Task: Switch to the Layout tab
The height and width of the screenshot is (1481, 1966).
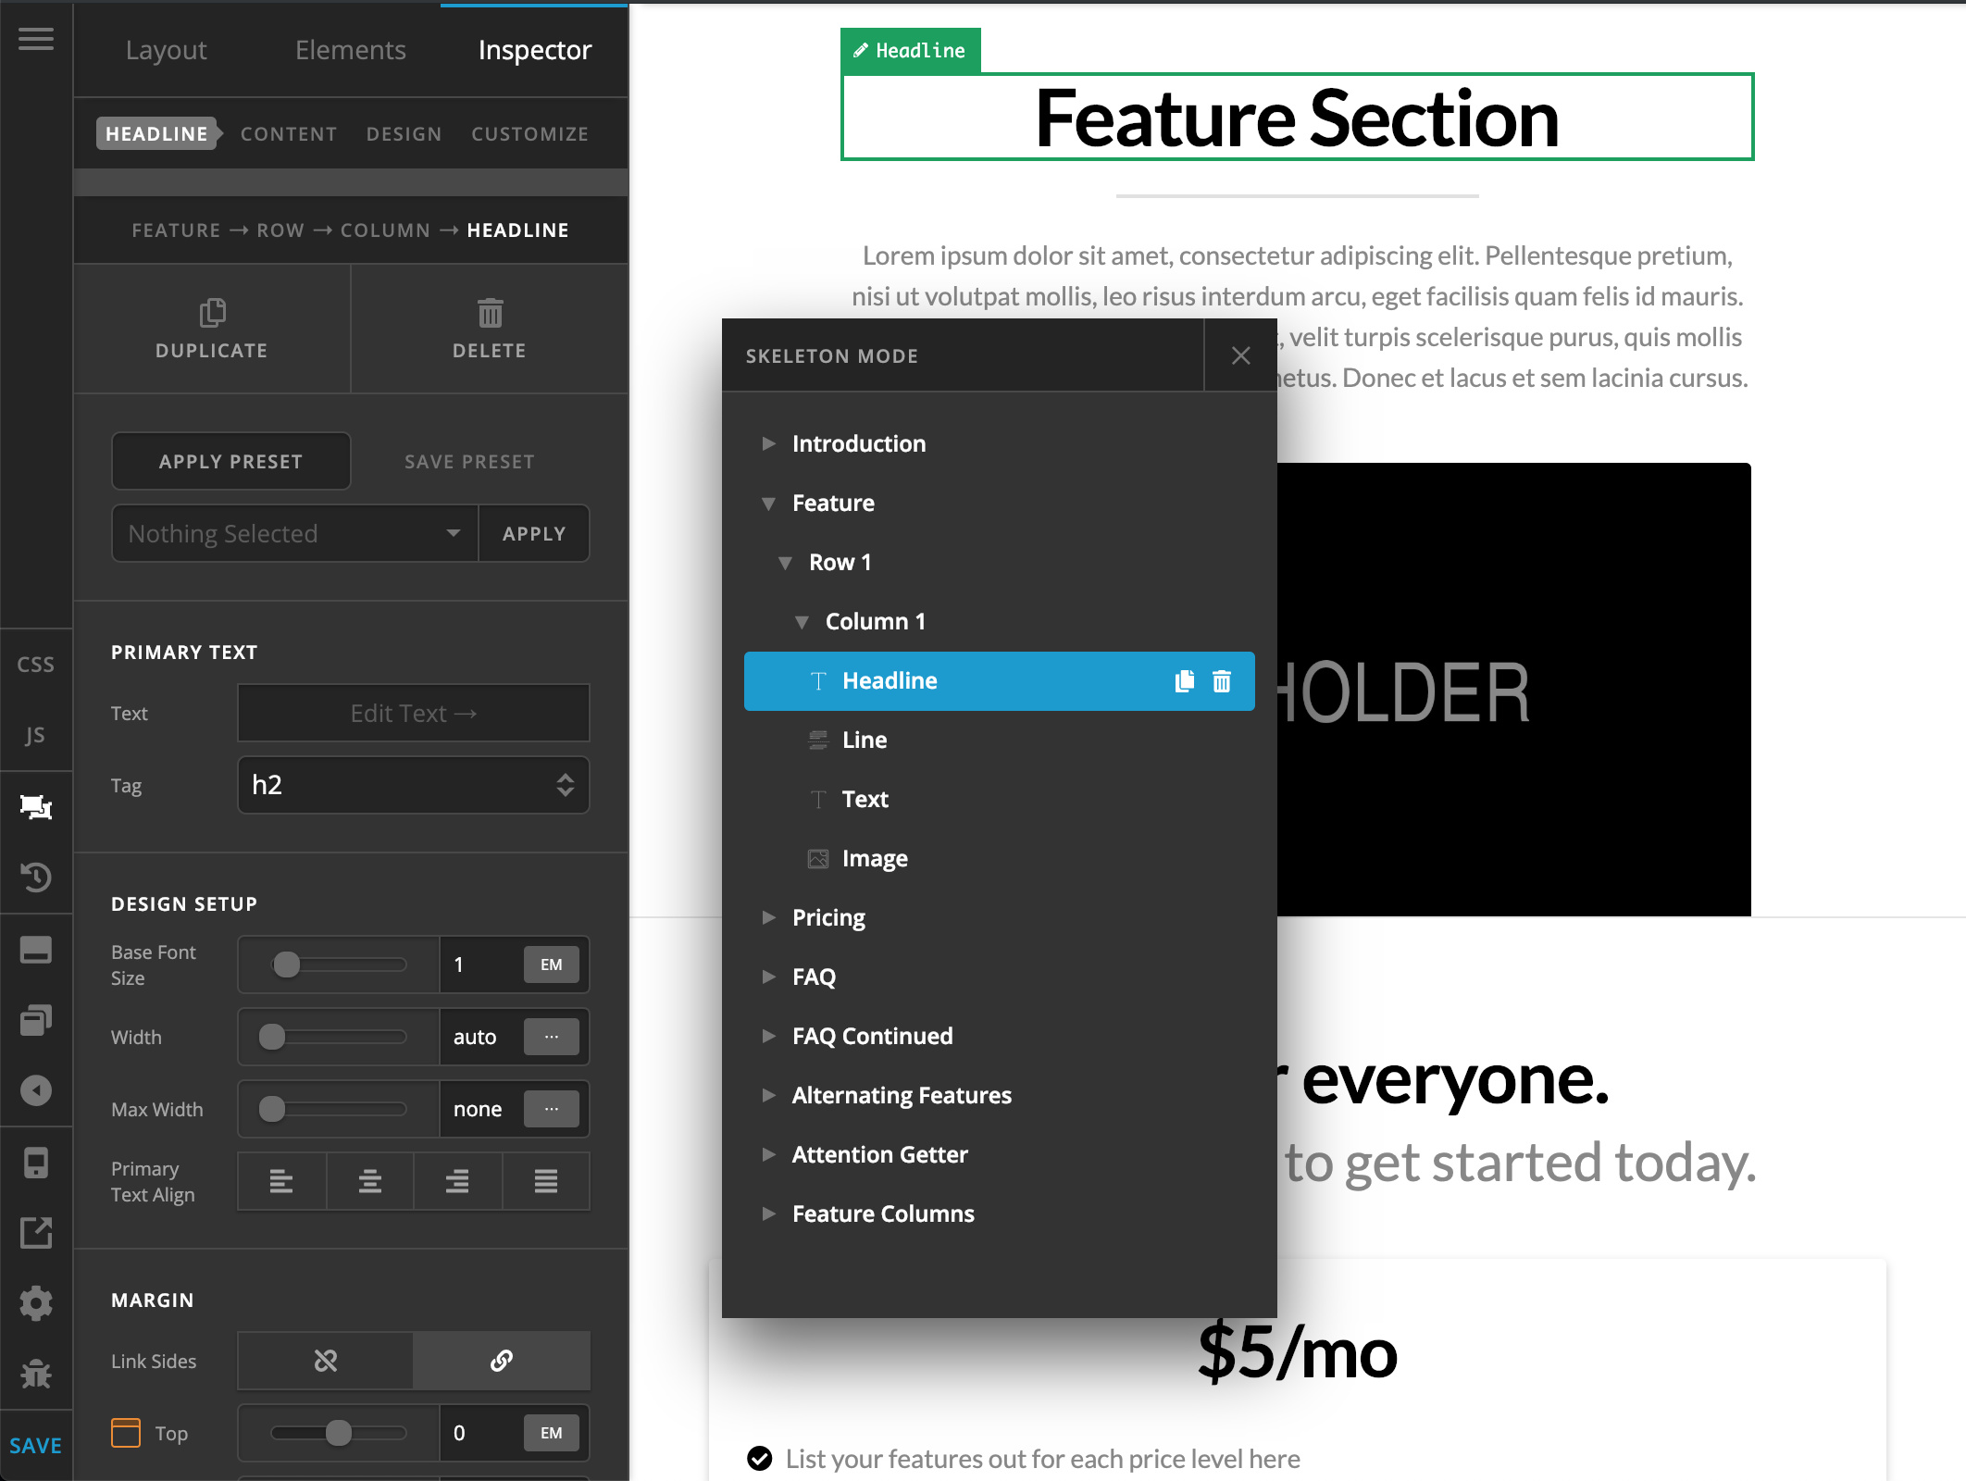Action: [168, 48]
